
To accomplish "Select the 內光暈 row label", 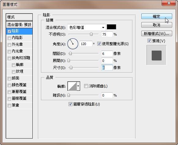I will point(17,51).
